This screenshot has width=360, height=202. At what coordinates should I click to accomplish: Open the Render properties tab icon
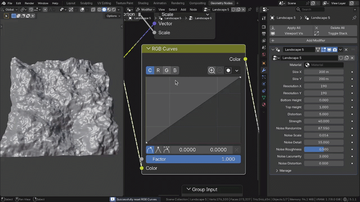point(264,27)
